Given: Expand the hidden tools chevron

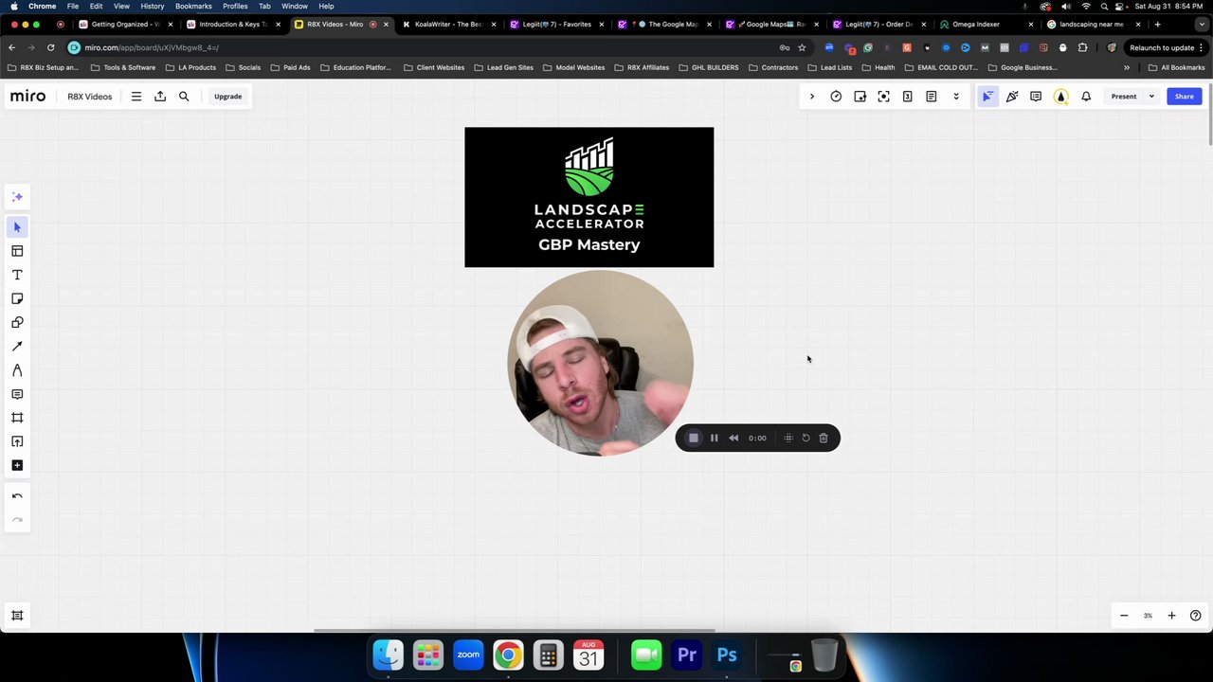Looking at the screenshot, I should click(x=811, y=96).
